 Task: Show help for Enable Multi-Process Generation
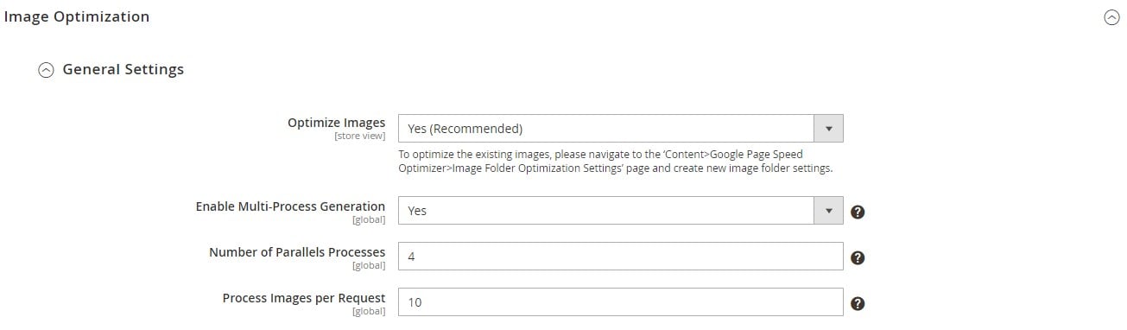(858, 212)
